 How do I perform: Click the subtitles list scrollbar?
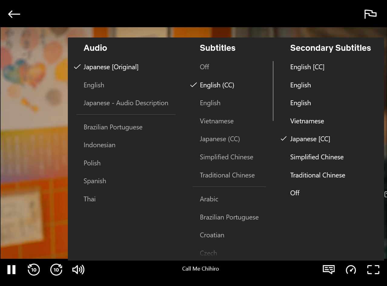[273, 91]
